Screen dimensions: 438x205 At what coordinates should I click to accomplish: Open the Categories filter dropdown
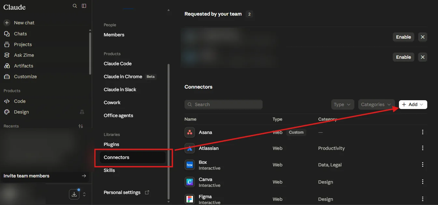tap(376, 104)
